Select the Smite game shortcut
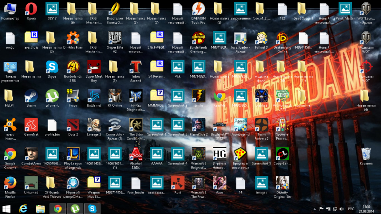The width and height of the screenshot is (381, 214). pyautogui.click(x=199, y=96)
